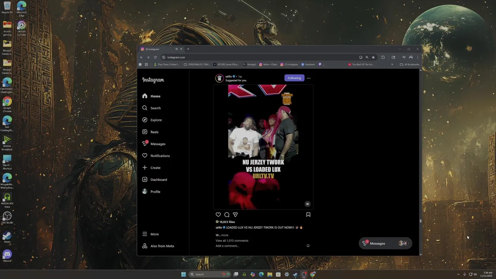View site information icon in address bar
Viewport: 496px width, 279px height.
(x=164, y=57)
